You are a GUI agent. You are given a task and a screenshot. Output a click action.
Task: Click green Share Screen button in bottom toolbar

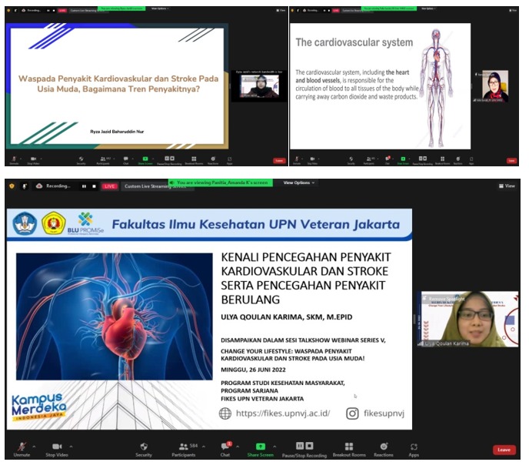[x=260, y=447]
